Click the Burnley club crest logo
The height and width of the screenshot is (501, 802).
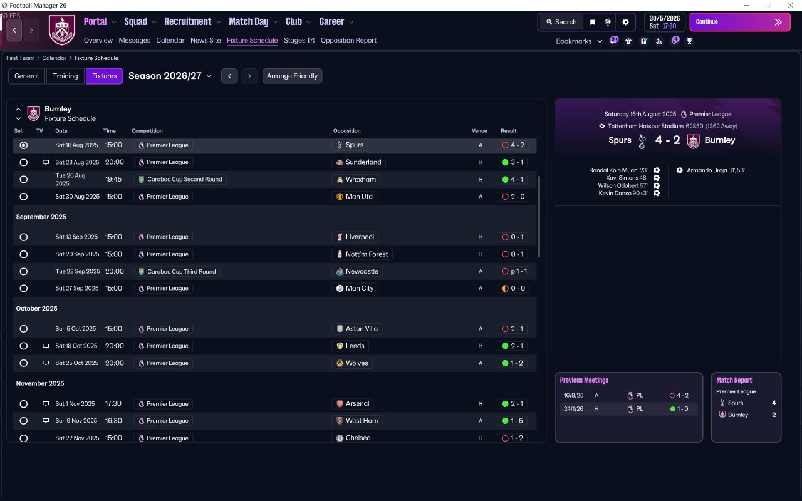[62, 30]
